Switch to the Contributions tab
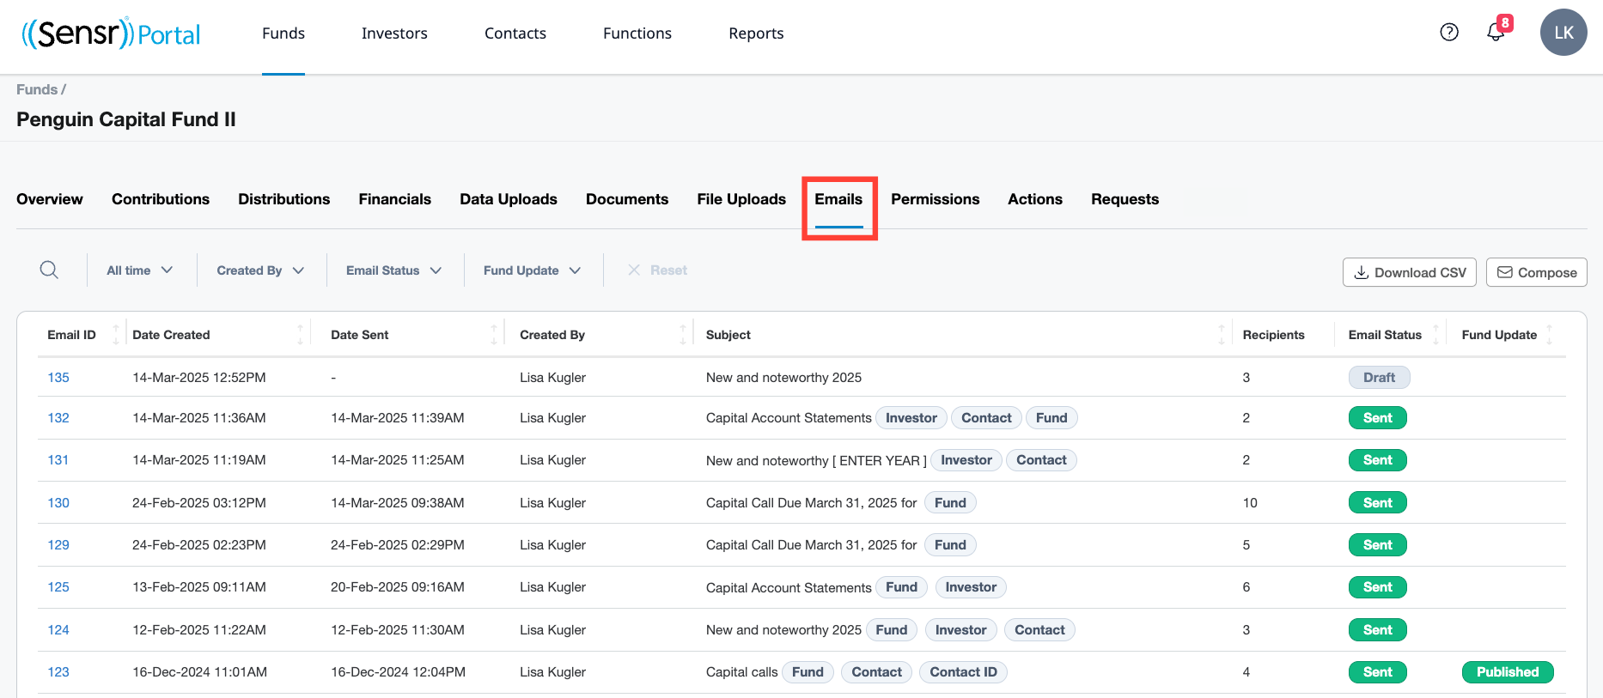The image size is (1603, 698). pyautogui.click(x=161, y=199)
